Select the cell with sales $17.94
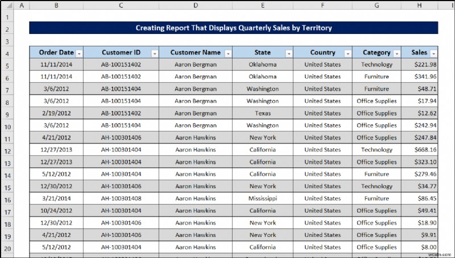Screen dimensions: 455x258 pos(420,101)
